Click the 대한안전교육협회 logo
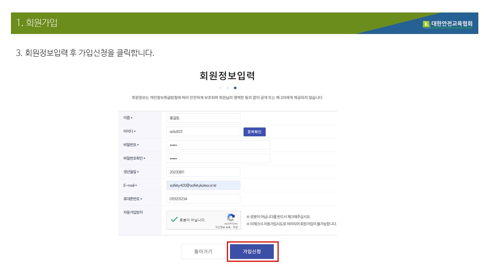 [448, 25]
